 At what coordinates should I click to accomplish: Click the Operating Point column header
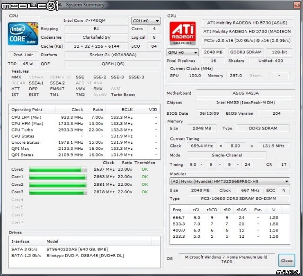click(x=32, y=110)
